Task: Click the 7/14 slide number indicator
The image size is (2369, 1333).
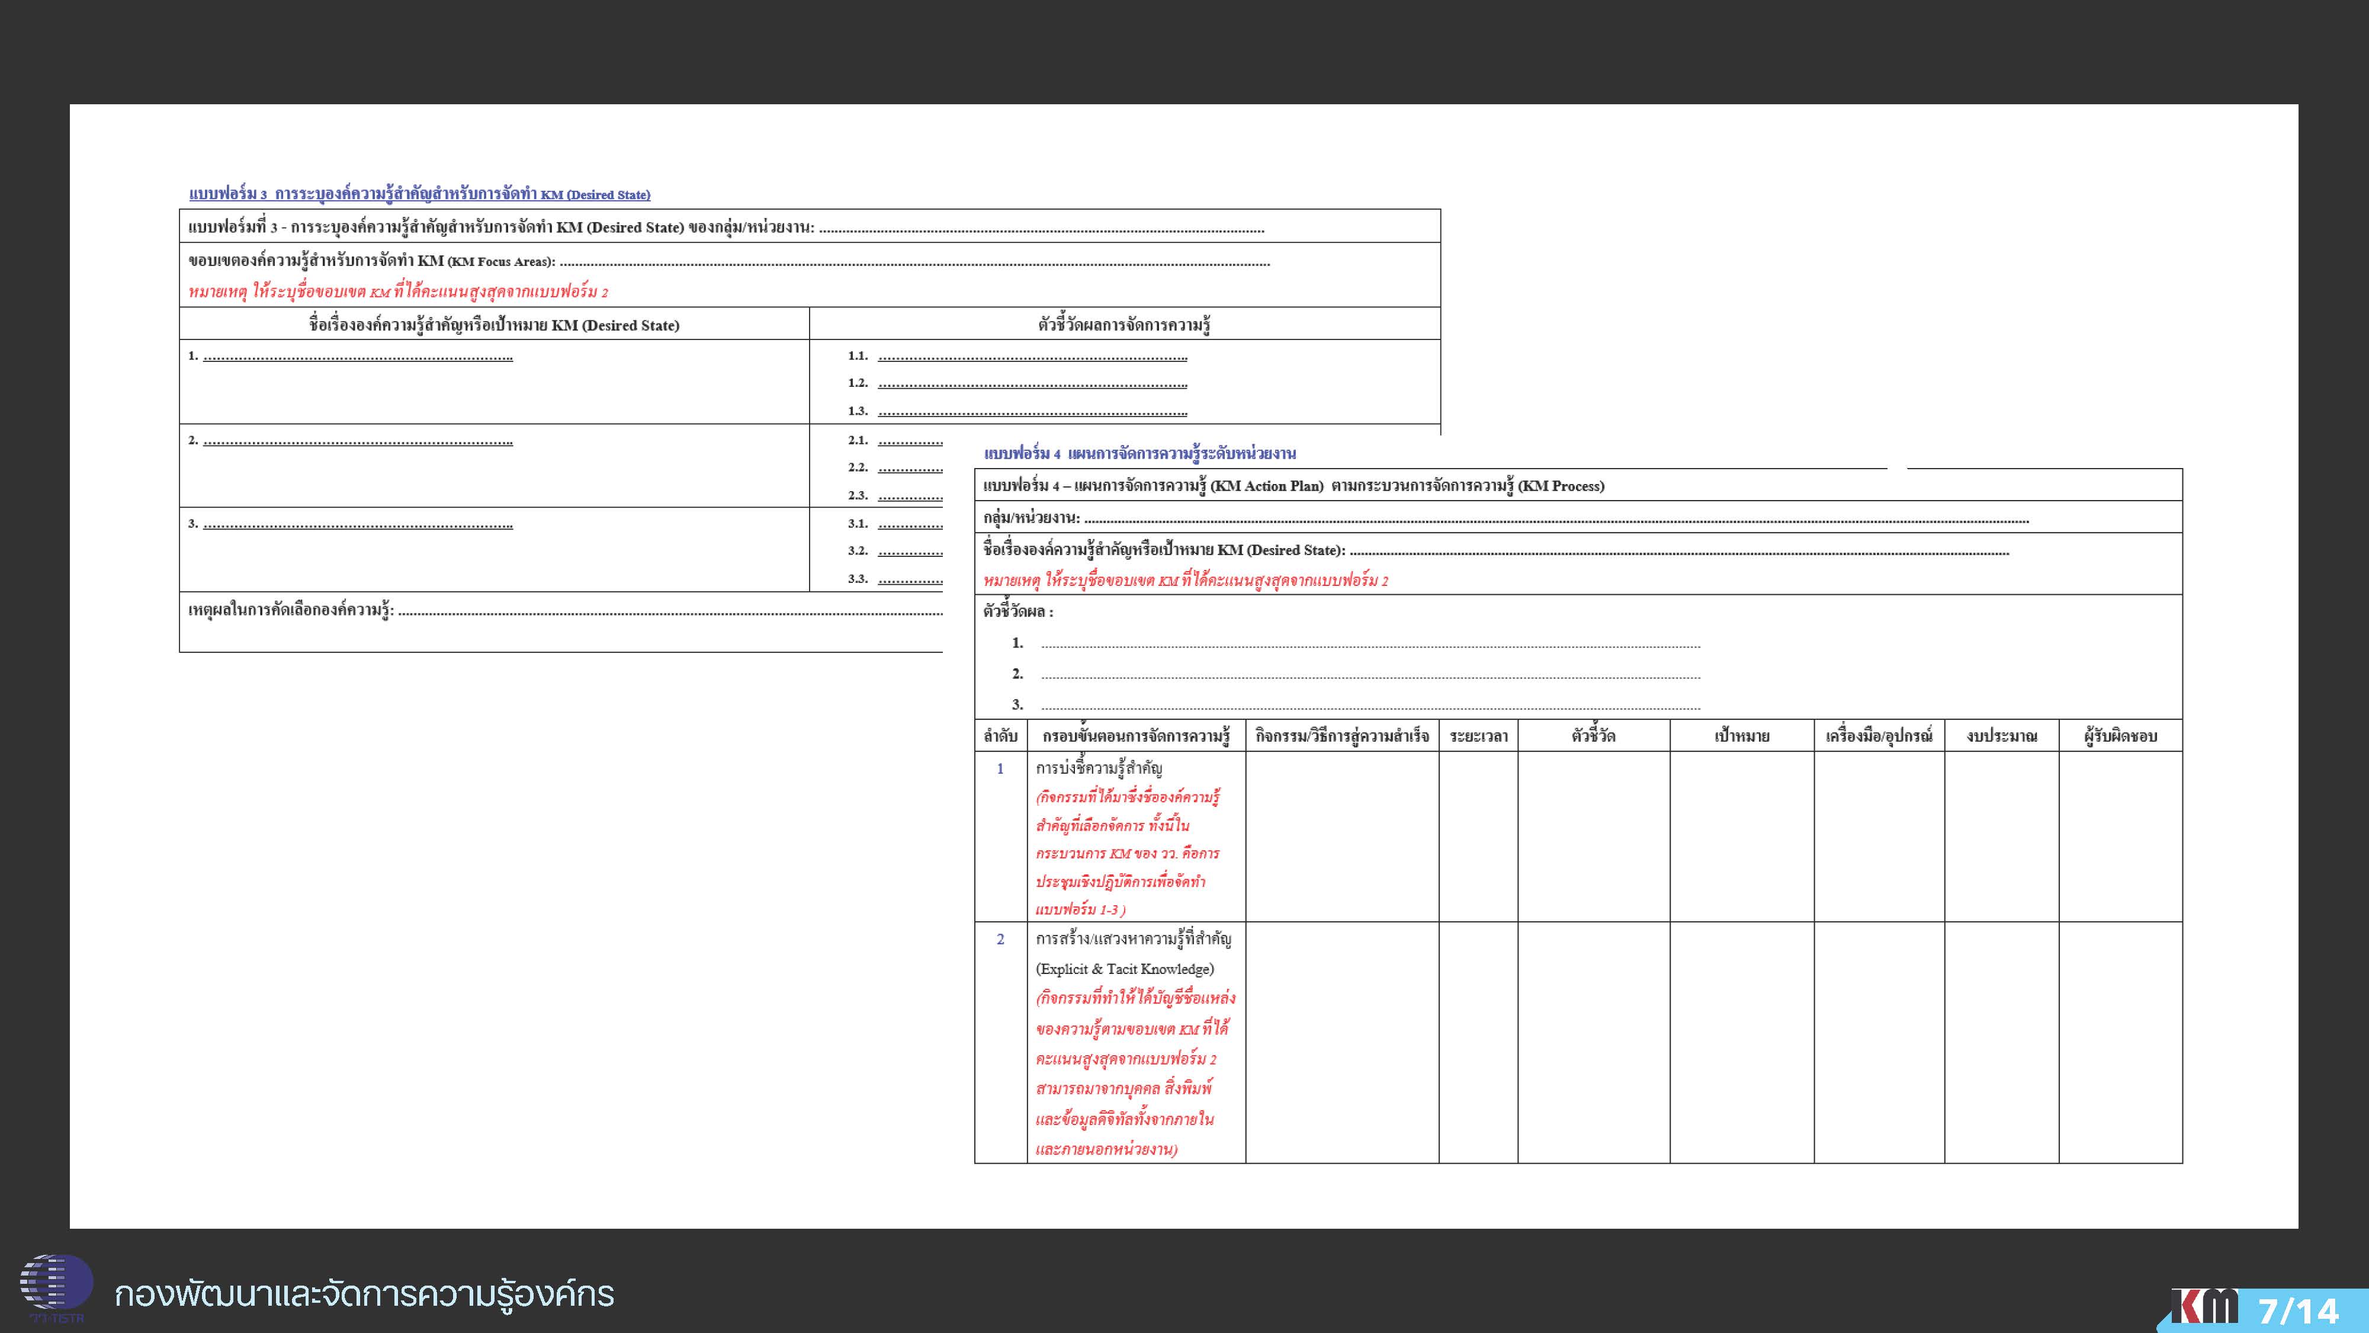Action: click(2298, 1311)
